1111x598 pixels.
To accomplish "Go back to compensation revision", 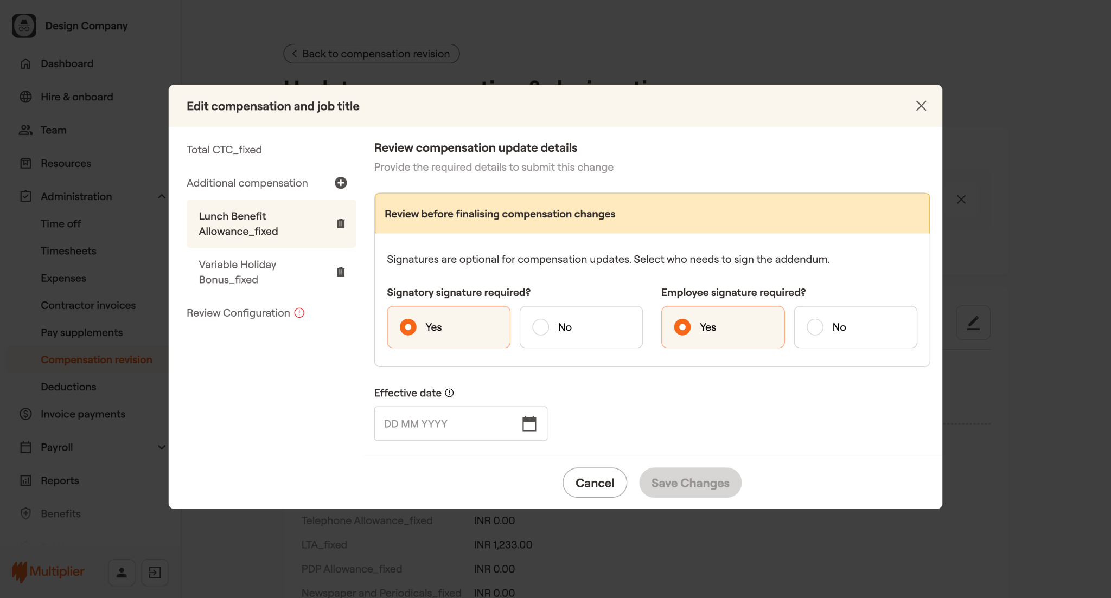I will click(x=371, y=54).
